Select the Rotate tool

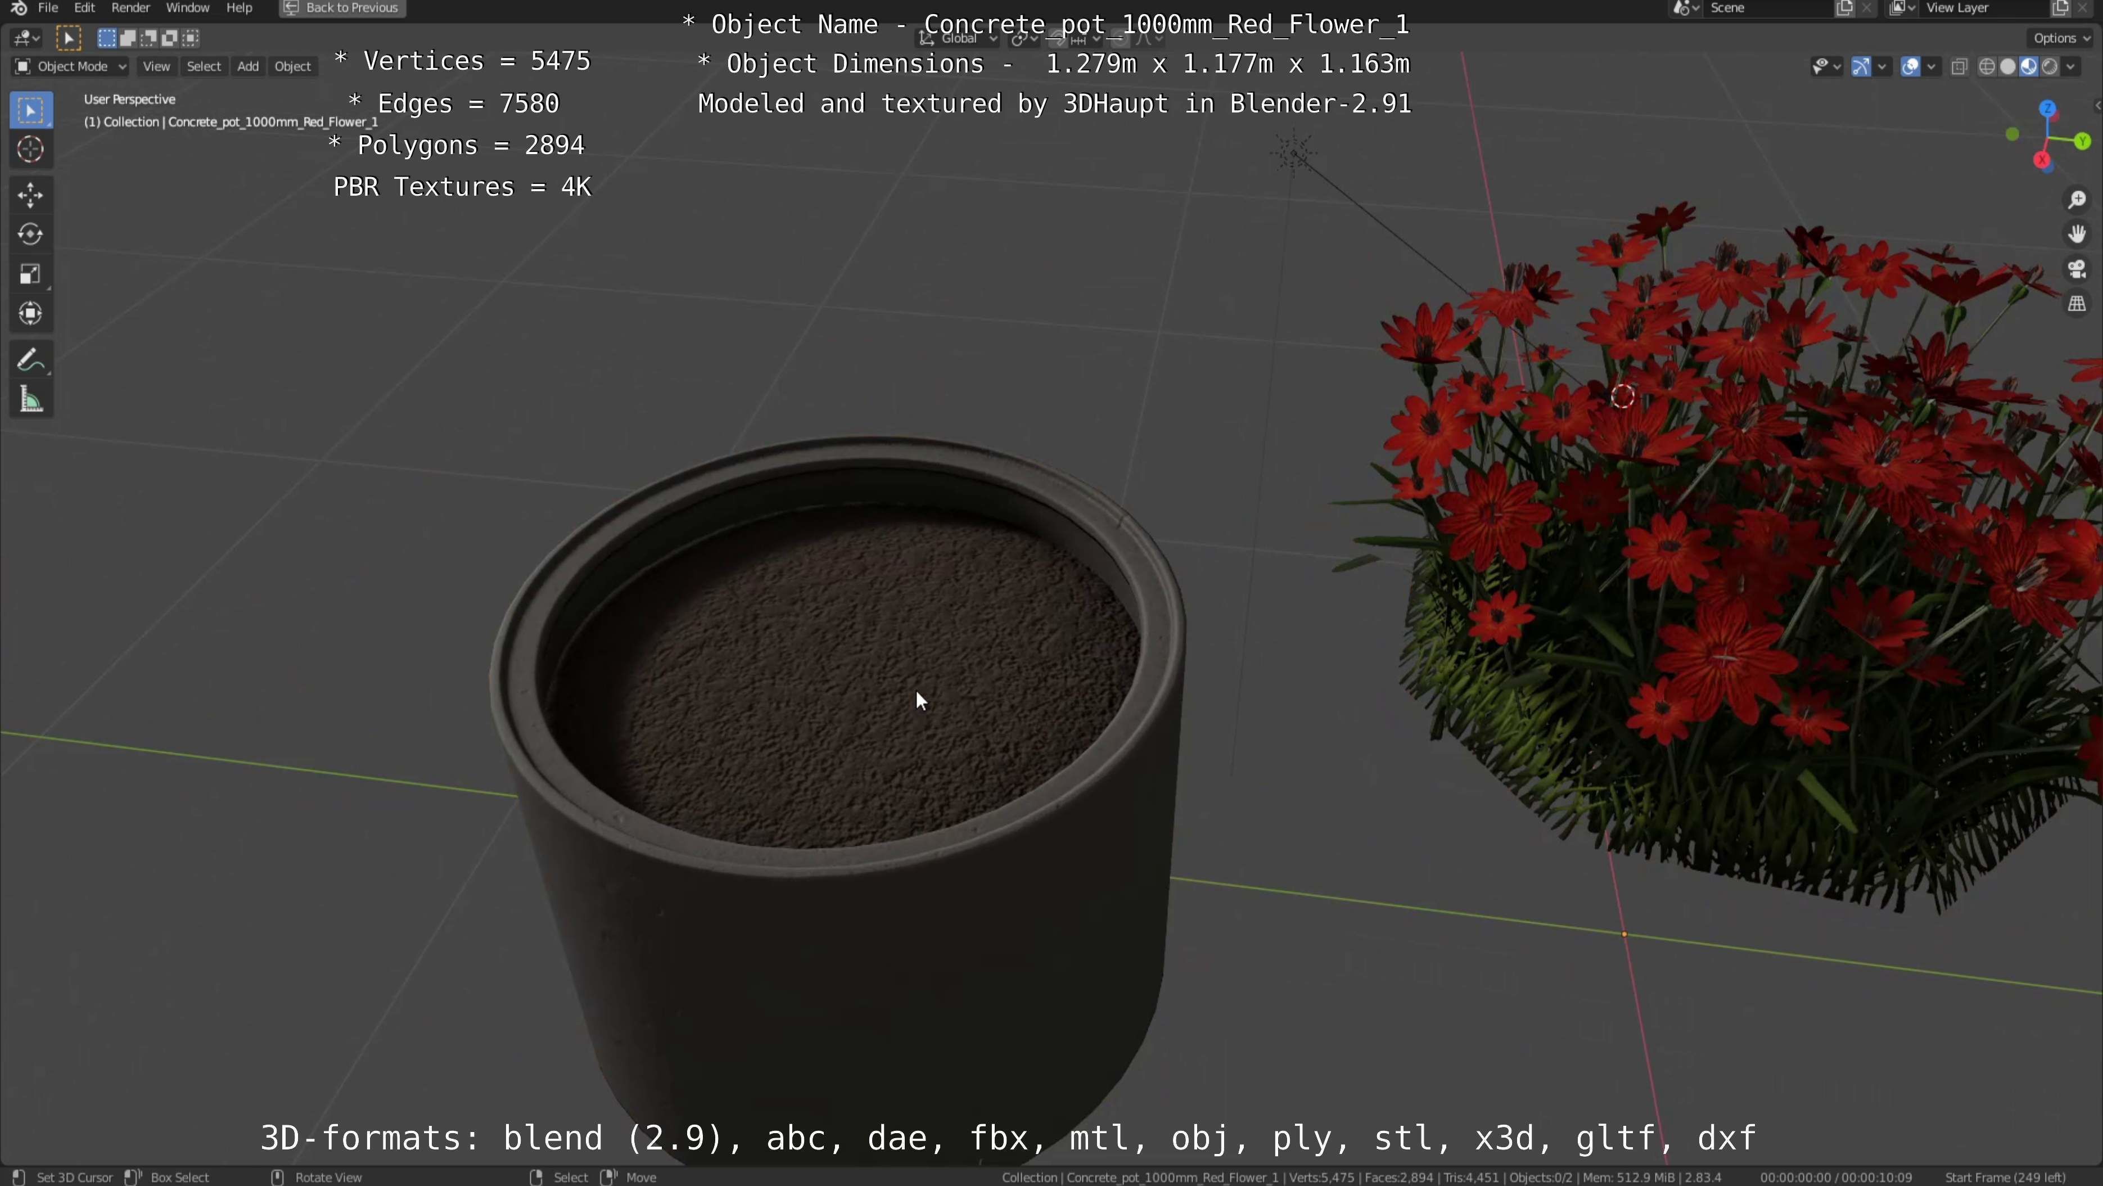pos(31,235)
